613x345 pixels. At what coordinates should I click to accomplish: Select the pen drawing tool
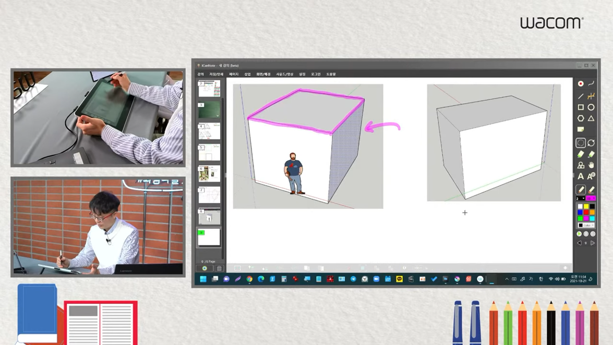581,190
